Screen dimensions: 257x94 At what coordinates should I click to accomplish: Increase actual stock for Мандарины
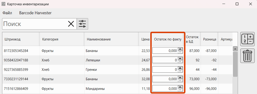(180, 87)
